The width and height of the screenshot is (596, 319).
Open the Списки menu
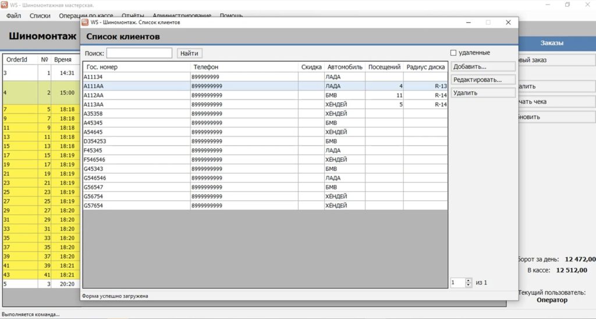(x=40, y=16)
